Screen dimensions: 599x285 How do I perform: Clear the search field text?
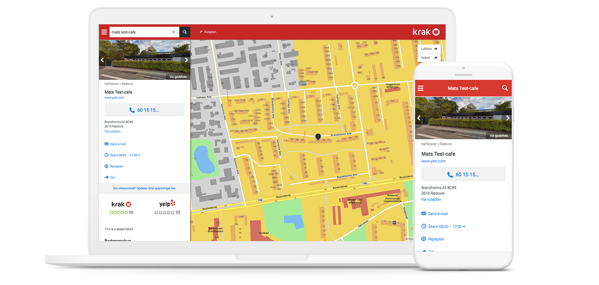174,32
